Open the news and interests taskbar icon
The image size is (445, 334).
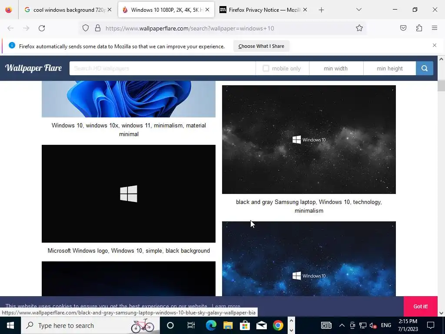click(x=326, y=325)
